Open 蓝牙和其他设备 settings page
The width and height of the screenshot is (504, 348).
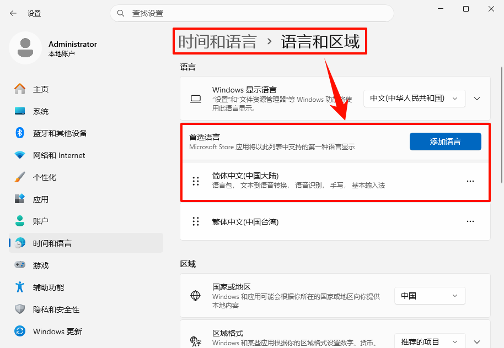[x=86, y=133]
